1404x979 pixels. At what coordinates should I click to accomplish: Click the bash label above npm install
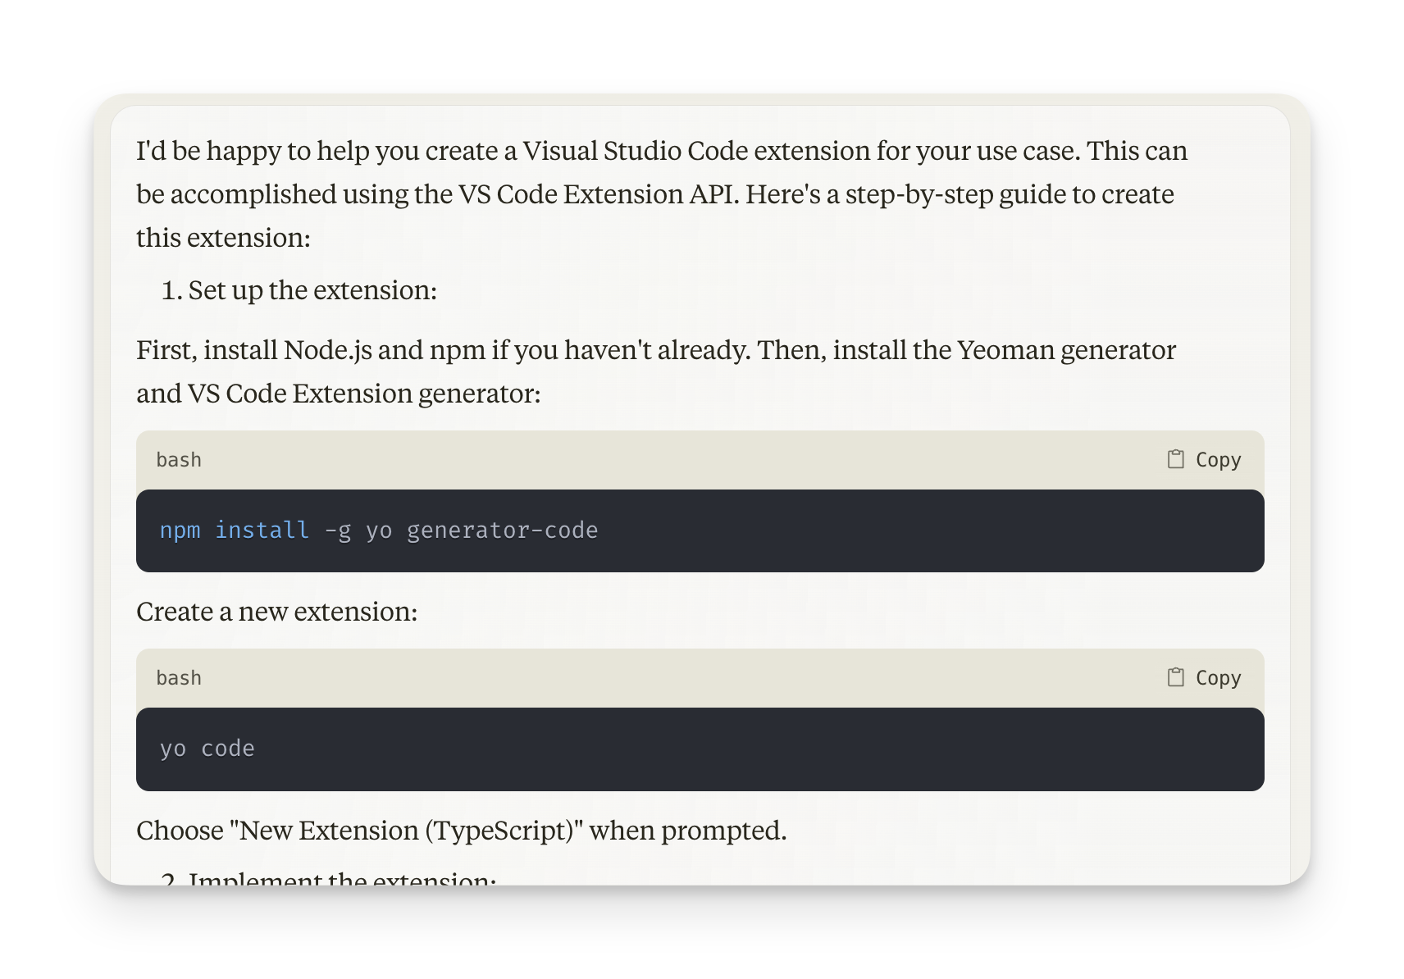click(179, 460)
